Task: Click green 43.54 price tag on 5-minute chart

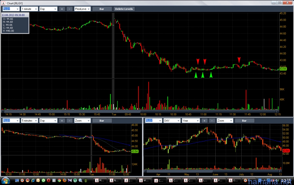Action: pos(135,151)
